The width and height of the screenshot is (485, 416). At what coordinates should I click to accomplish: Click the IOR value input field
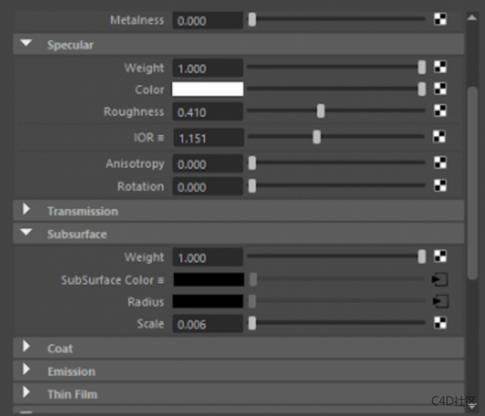pos(209,138)
